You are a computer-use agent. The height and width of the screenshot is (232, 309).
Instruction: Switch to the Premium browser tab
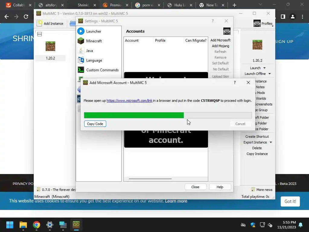[116, 5]
